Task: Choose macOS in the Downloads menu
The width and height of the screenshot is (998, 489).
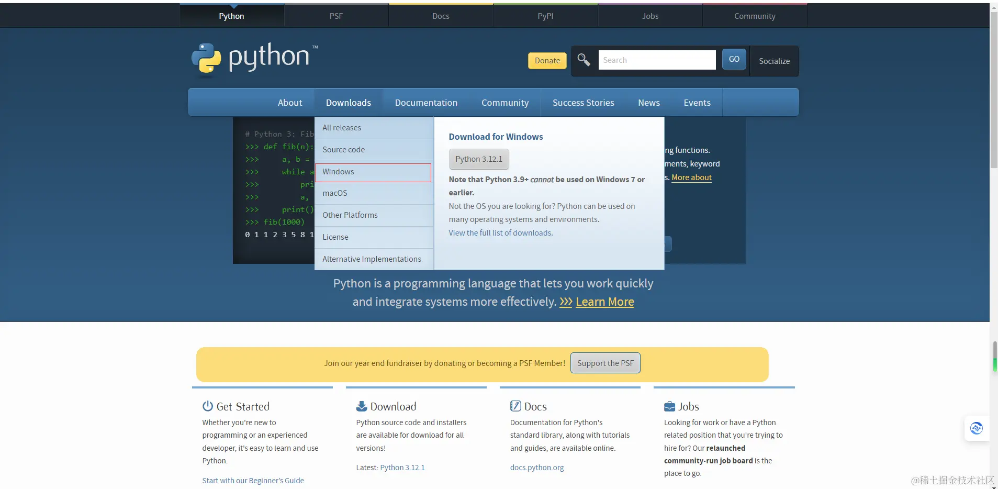Action: (x=374, y=193)
